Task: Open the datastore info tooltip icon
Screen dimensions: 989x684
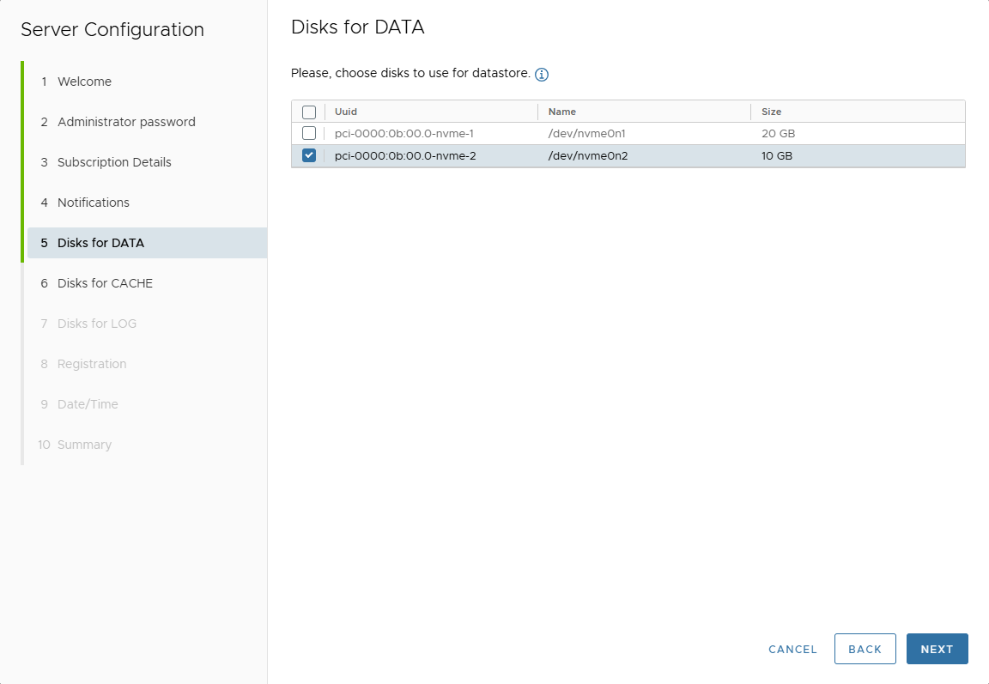Action: 542,74
